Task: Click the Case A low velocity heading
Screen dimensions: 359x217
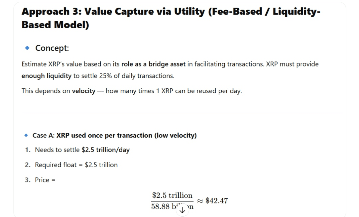Action: (114, 135)
